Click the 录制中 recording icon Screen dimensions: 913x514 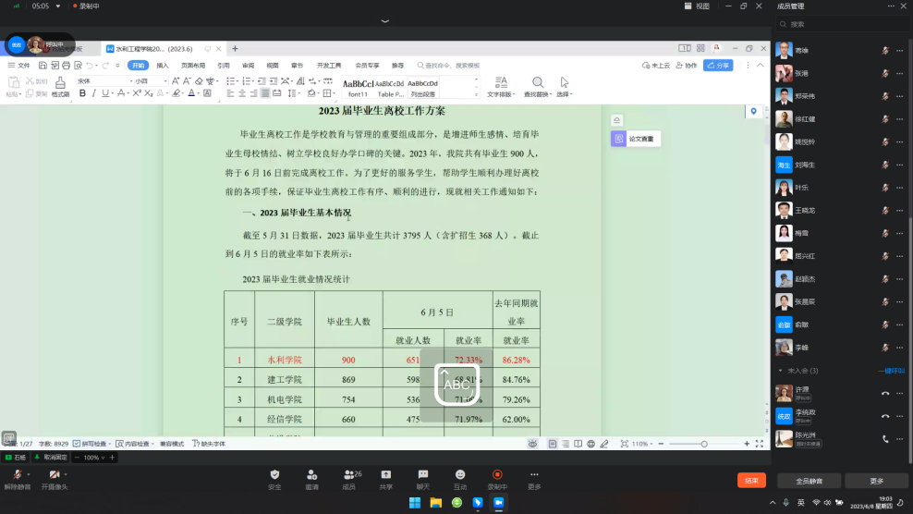click(496, 475)
